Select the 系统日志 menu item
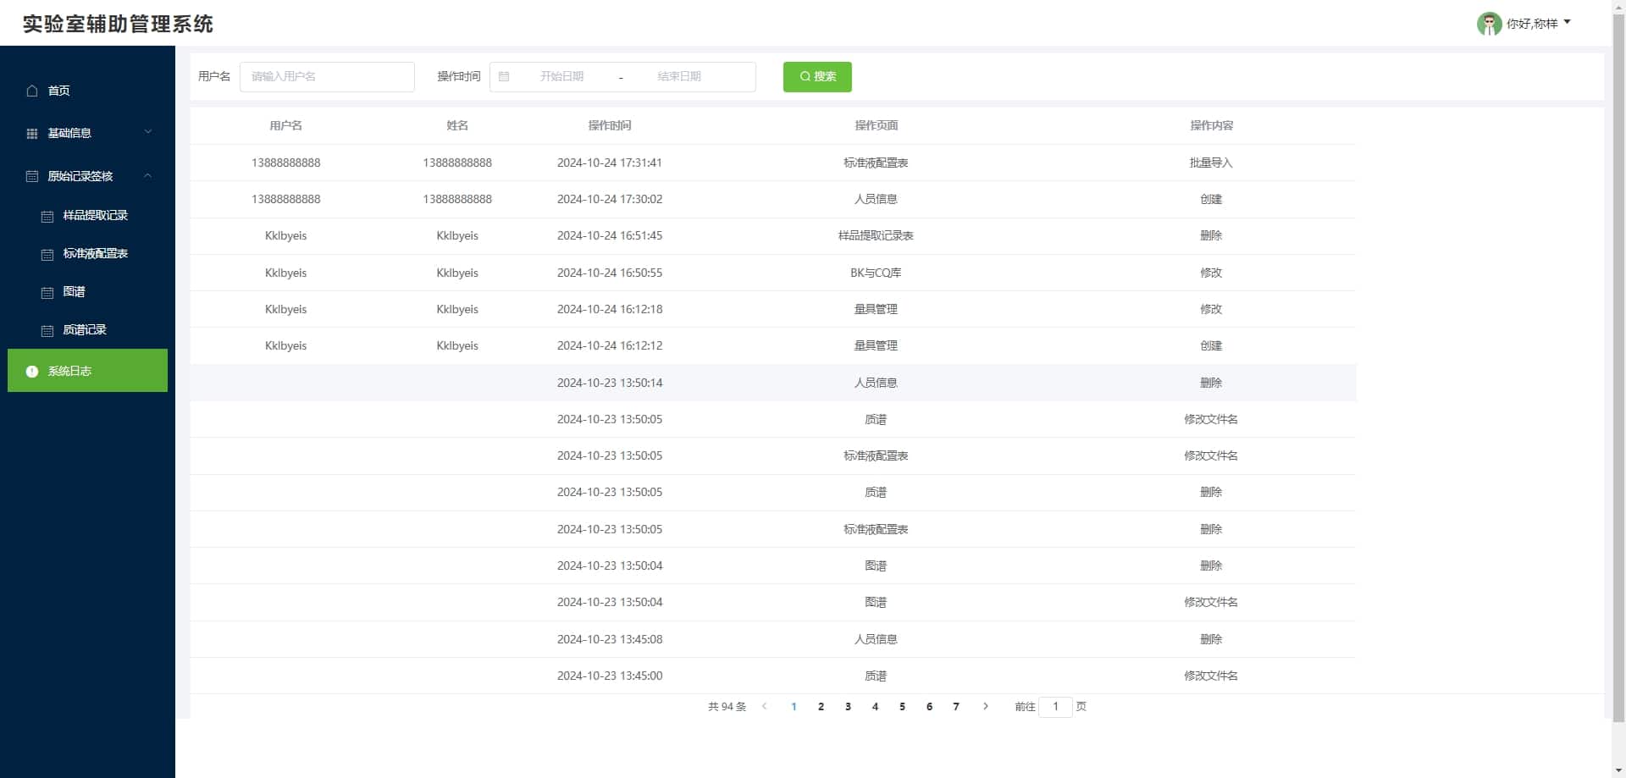Viewport: 1626px width, 778px height. point(88,371)
